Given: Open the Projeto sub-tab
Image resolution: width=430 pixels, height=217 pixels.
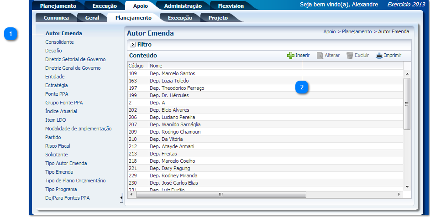Looking at the screenshot, I should pos(218,18).
